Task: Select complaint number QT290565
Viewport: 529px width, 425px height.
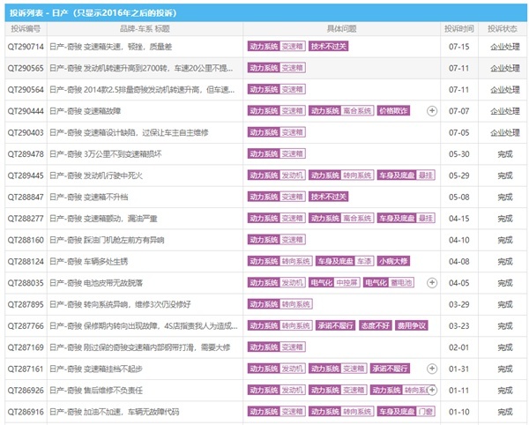Action: pyautogui.click(x=26, y=68)
